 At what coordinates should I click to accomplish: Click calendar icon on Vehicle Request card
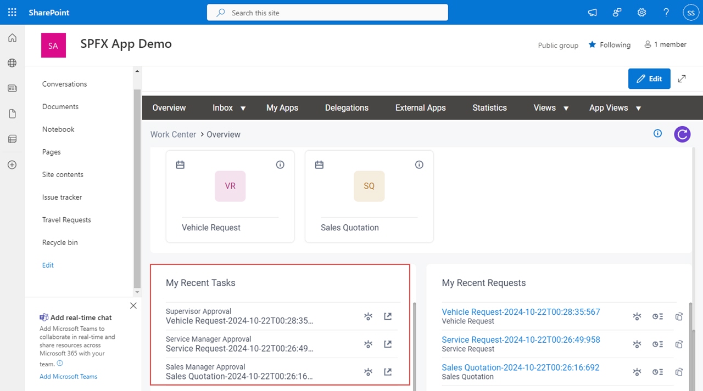coord(180,165)
